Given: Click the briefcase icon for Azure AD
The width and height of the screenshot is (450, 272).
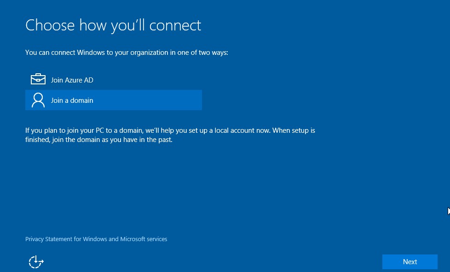Looking at the screenshot, I should point(38,79).
